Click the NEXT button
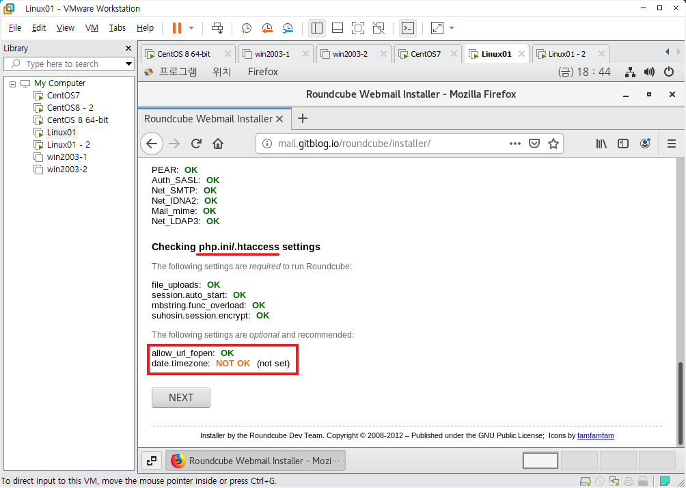 181,397
